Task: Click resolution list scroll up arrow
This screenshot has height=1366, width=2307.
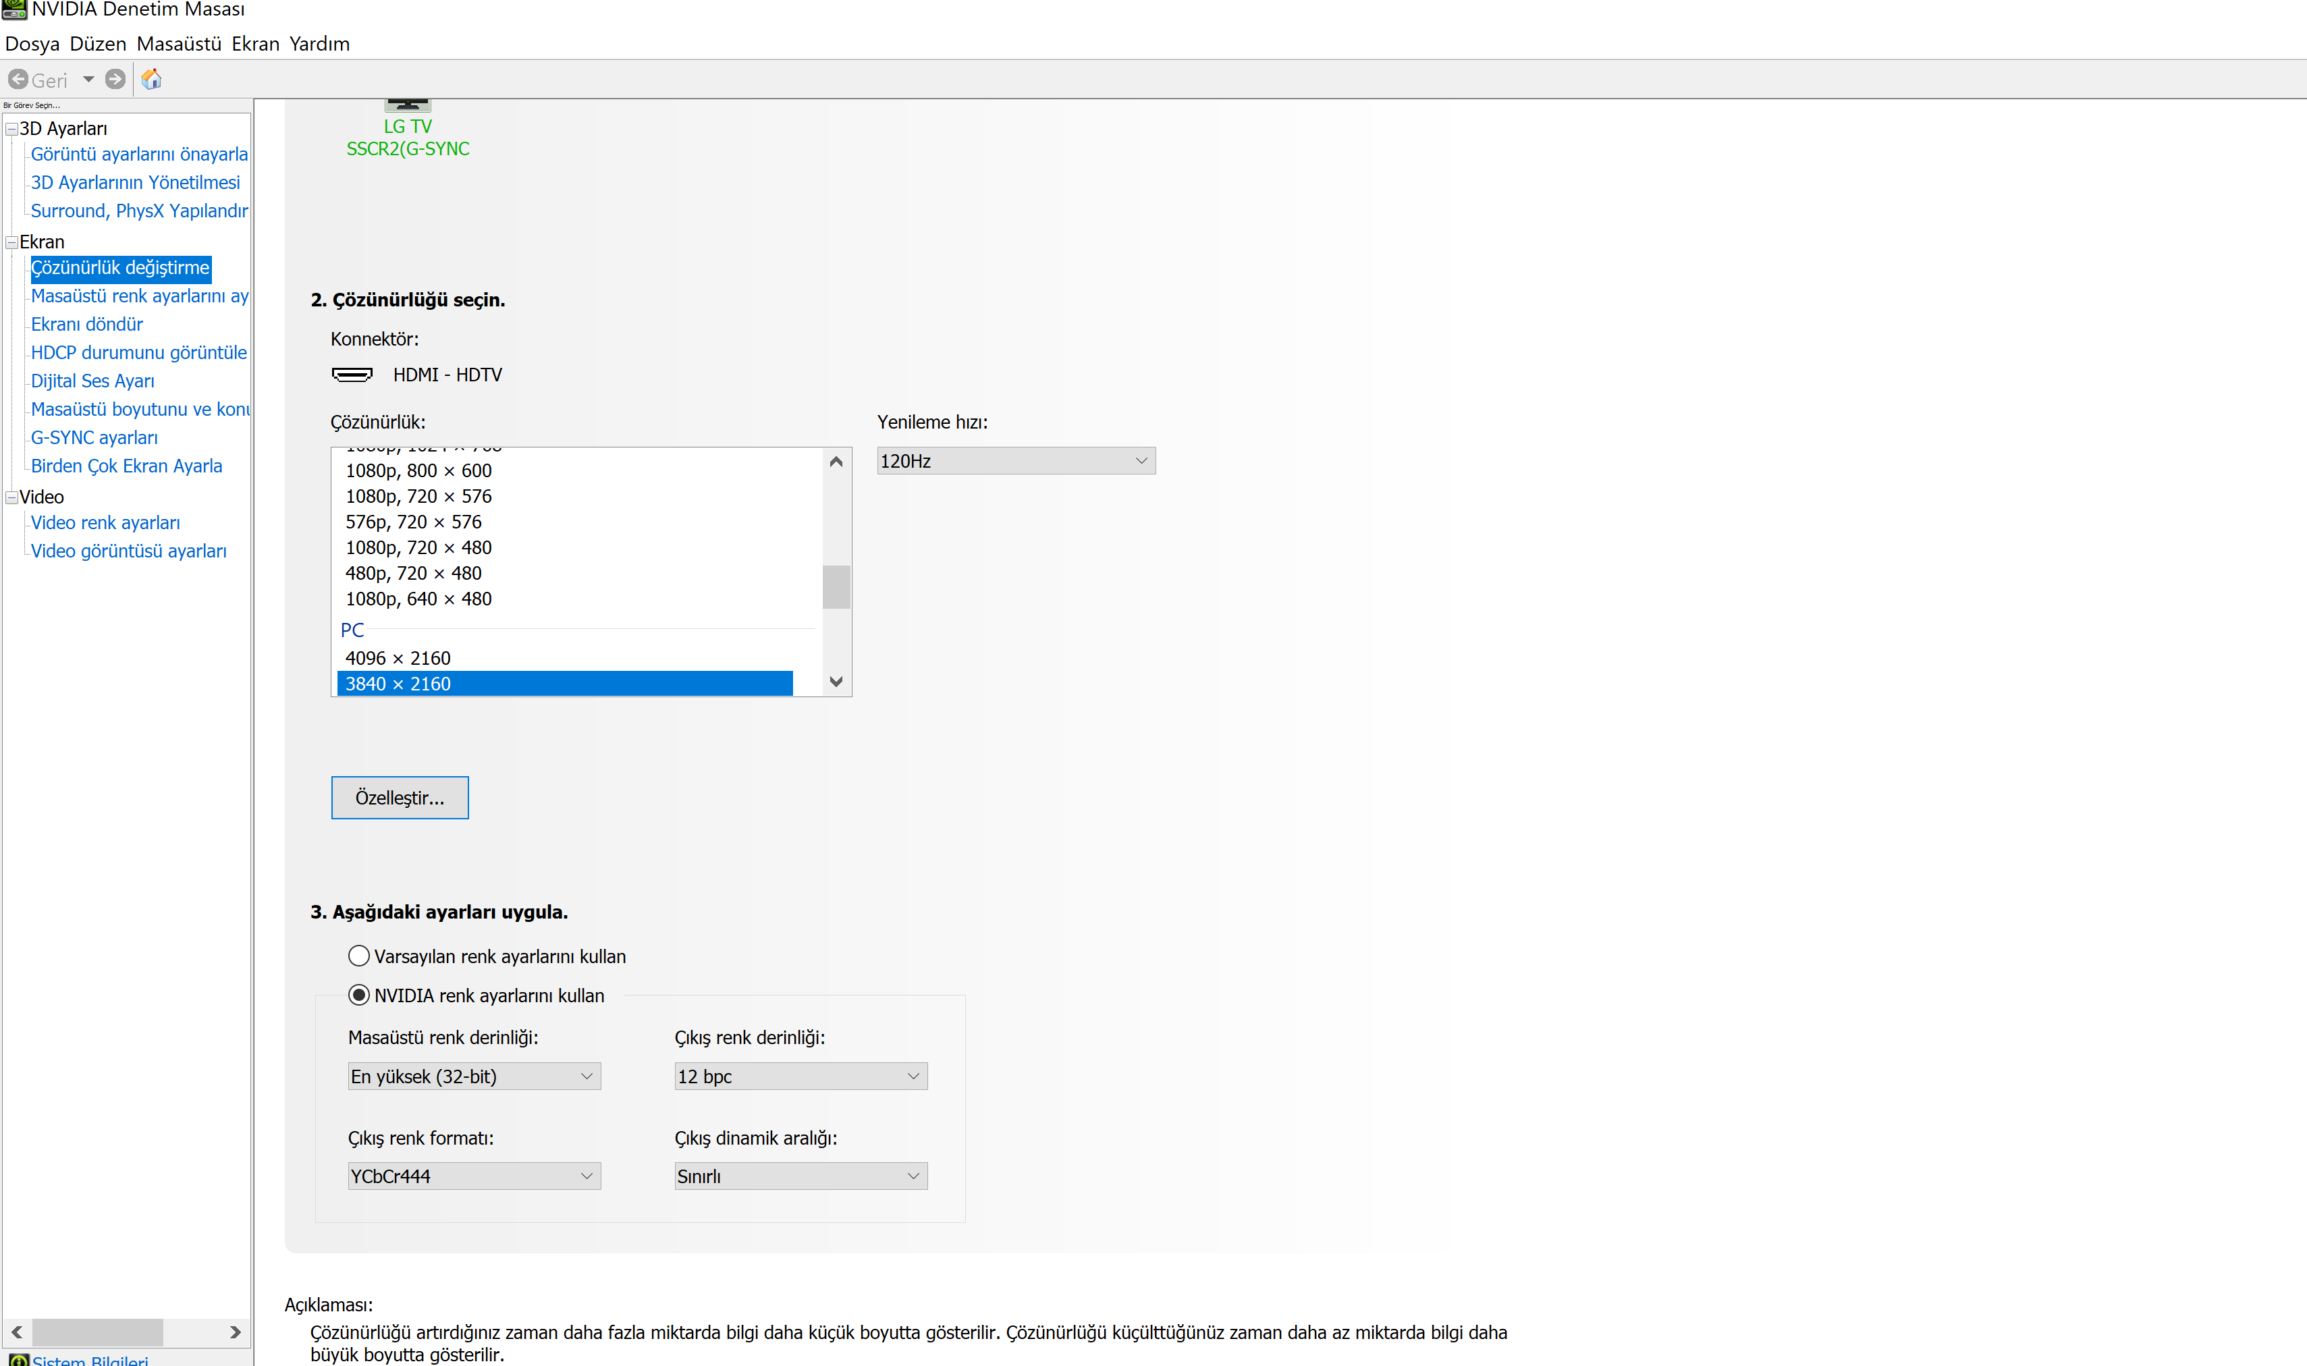Action: (x=836, y=462)
